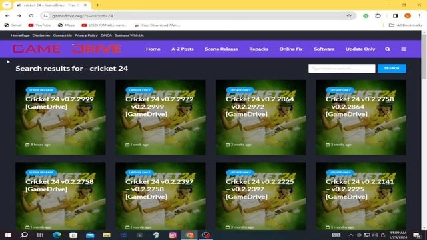The image size is (427, 240).
Task: Open the Online Fix menu item
Action: click(x=291, y=49)
